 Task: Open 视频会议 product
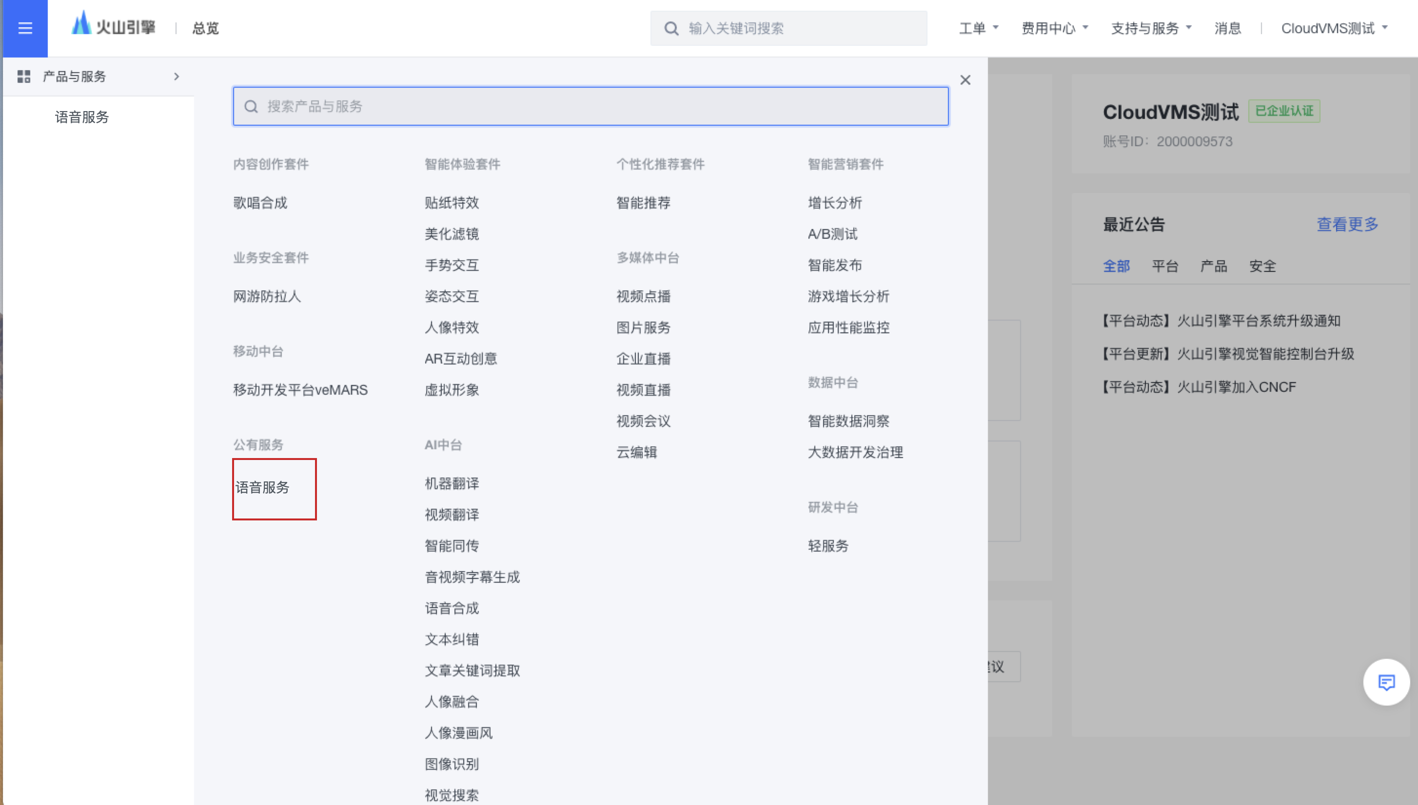point(644,422)
